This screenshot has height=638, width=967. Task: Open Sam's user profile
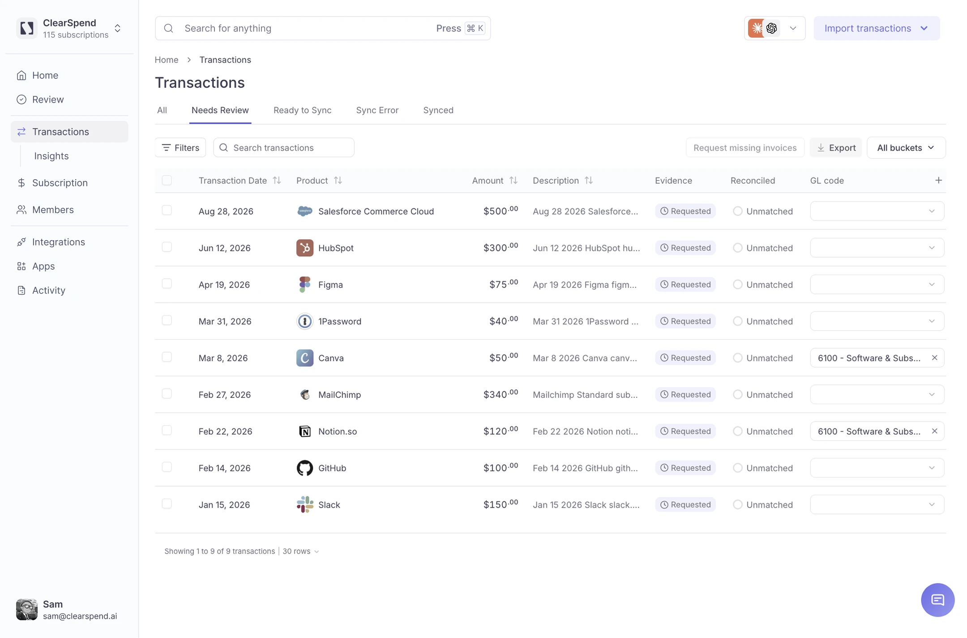pyautogui.click(x=67, y=610)
